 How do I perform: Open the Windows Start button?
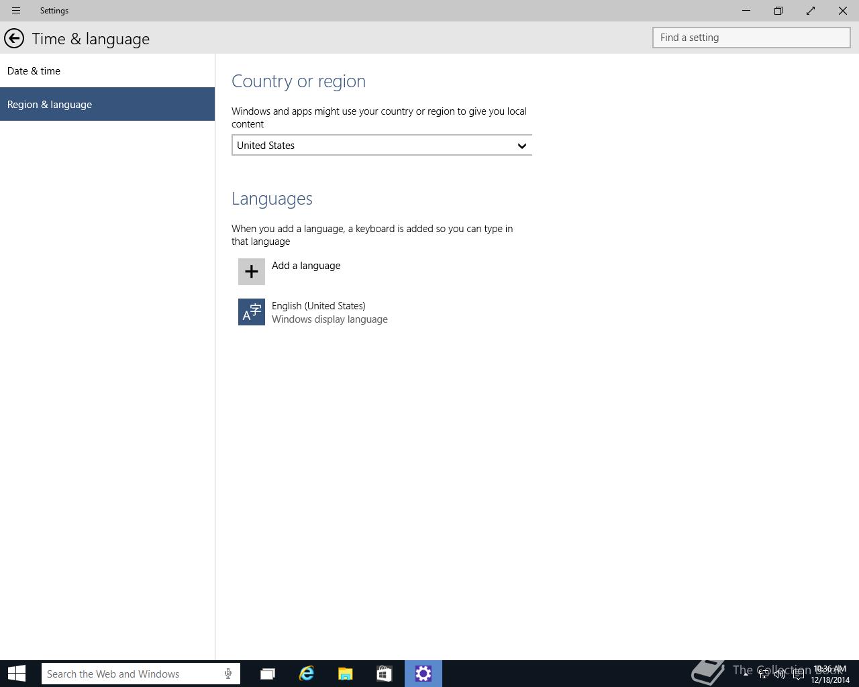pyautogui.click(x=17, y=674)
